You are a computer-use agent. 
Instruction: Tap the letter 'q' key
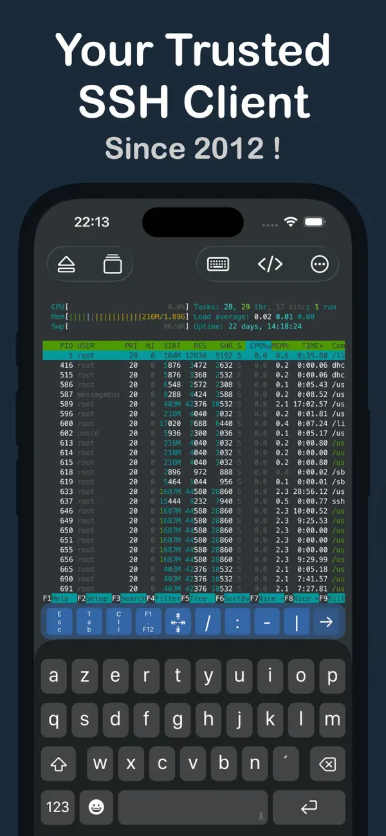click(53, 720)
